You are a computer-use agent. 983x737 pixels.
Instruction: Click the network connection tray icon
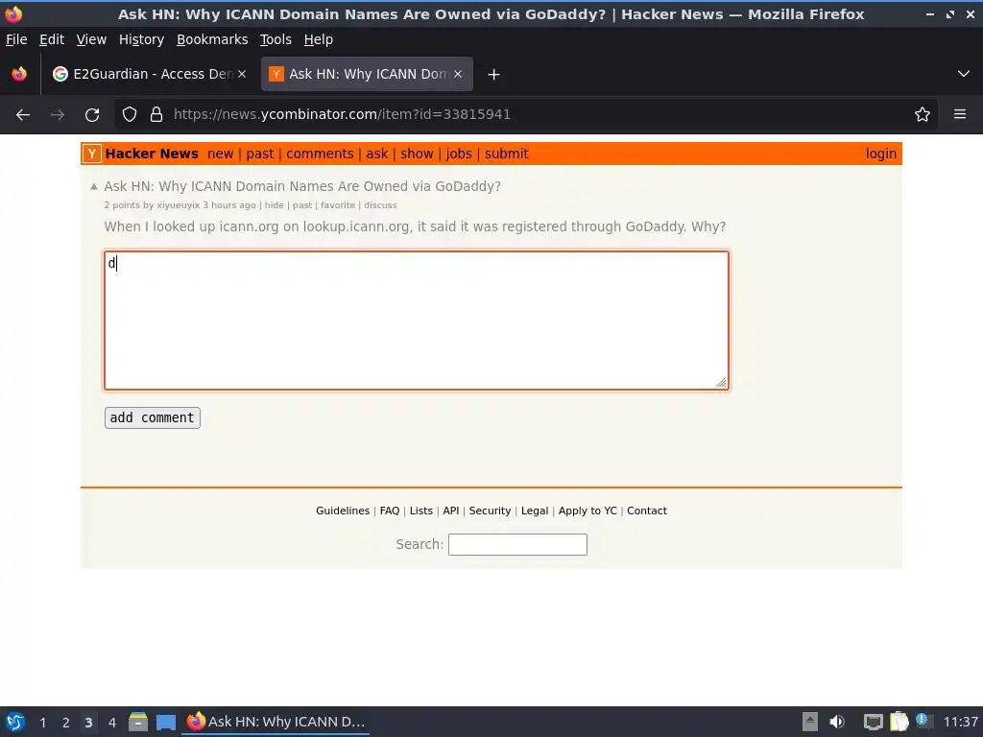pos(873,722)
